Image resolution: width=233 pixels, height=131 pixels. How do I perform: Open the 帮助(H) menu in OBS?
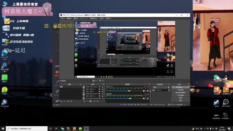108,18
